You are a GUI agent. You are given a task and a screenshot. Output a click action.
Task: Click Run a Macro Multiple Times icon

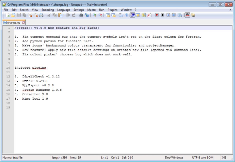[x=174, y=15]
